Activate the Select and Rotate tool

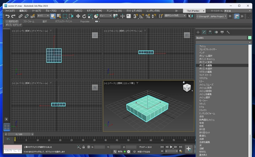point(84,16)
